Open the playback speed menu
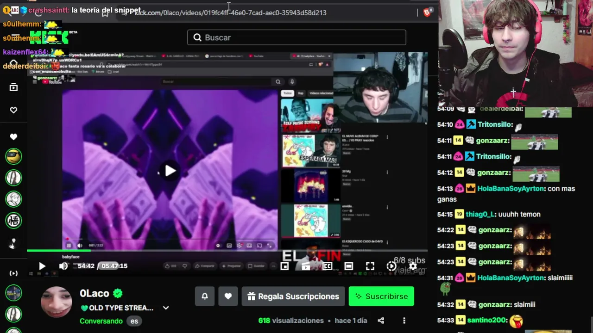 coord(391,266)
